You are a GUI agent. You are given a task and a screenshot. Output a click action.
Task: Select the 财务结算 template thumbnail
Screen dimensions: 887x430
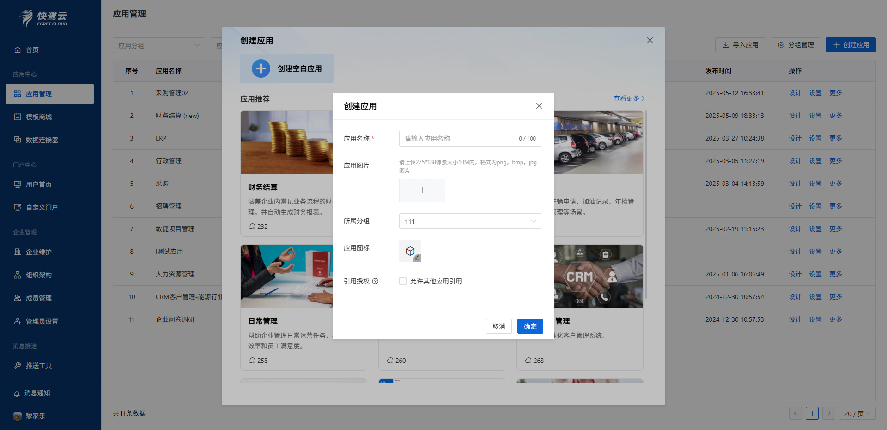[x=286, y=142]
